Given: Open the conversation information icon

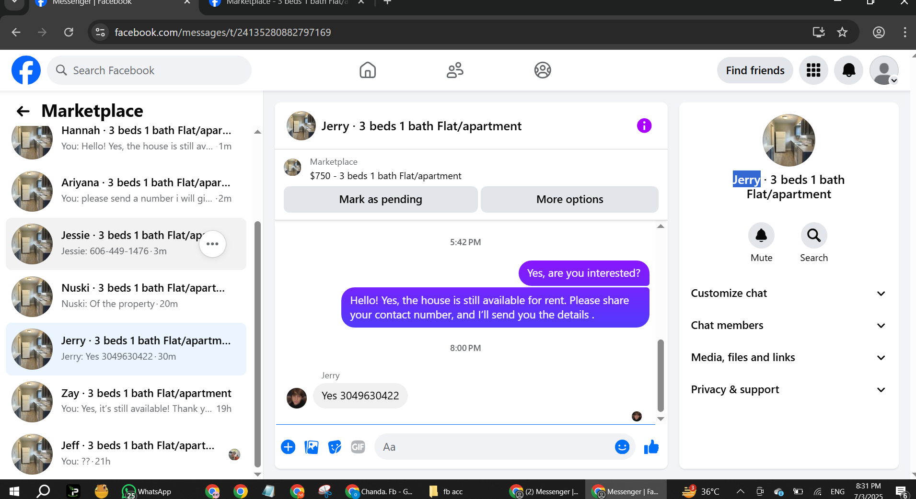Looking at the screenshot, I should tap(644, 126).
